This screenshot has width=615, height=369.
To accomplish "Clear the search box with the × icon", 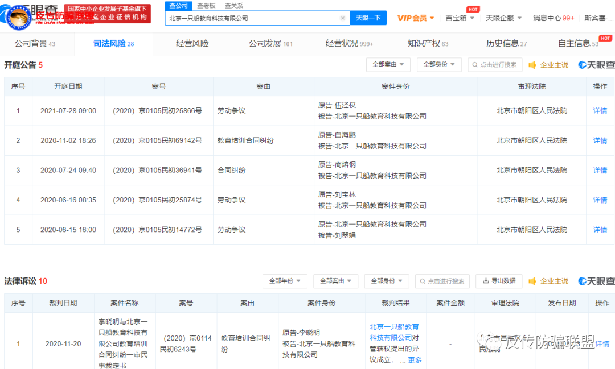I will click(343, 18).
